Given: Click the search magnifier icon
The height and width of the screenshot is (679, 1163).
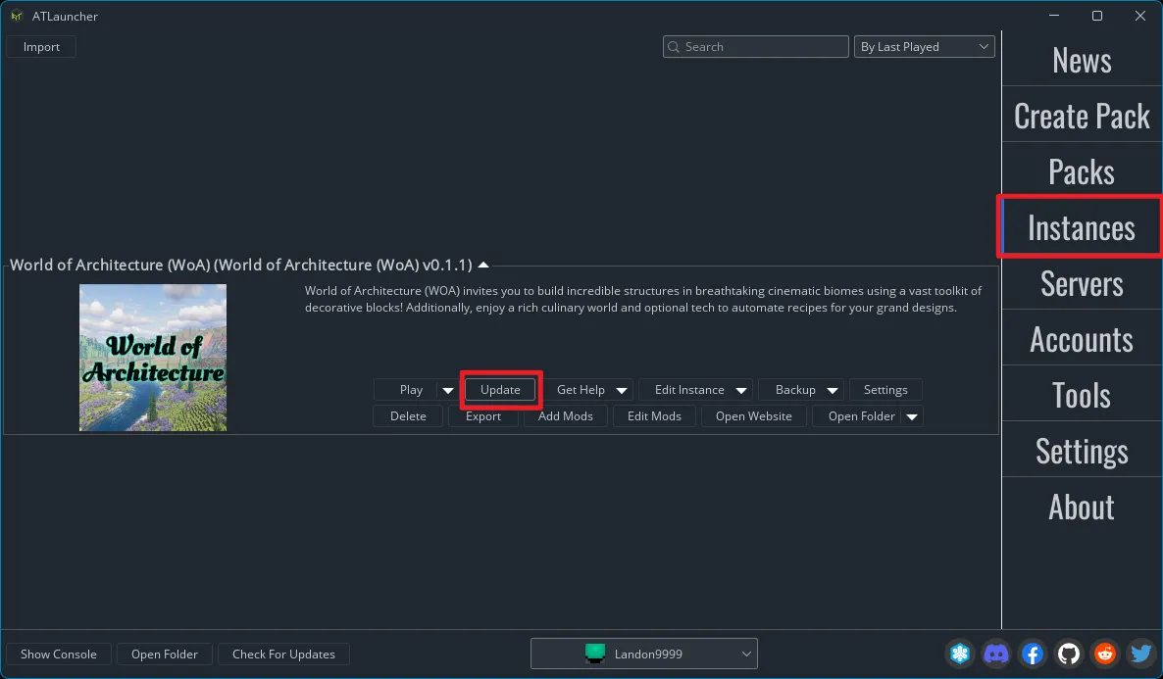Looking at the screenshot, I should tap(674, 47).
